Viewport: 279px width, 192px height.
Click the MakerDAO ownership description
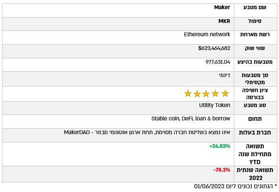tap(147, 132)
